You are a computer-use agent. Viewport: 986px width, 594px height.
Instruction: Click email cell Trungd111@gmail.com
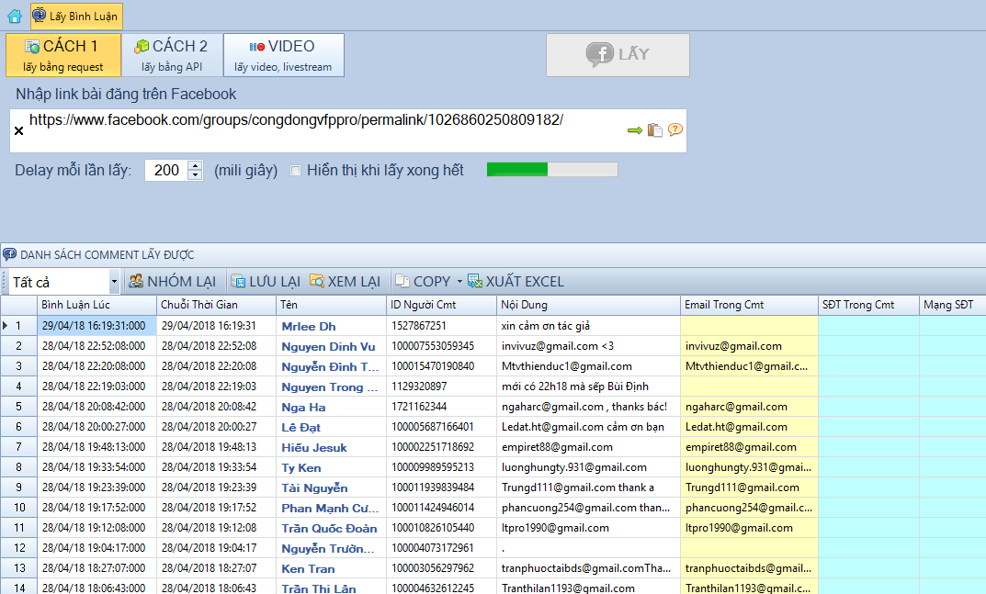749,488
